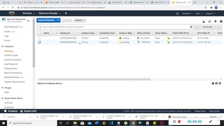Switch to the Gmail Inbox tab

33,2
